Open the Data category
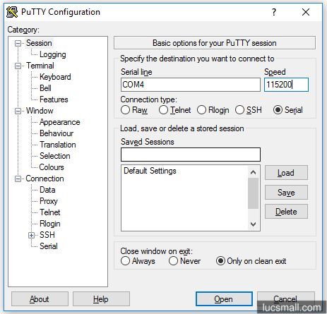 coord(47,190)
